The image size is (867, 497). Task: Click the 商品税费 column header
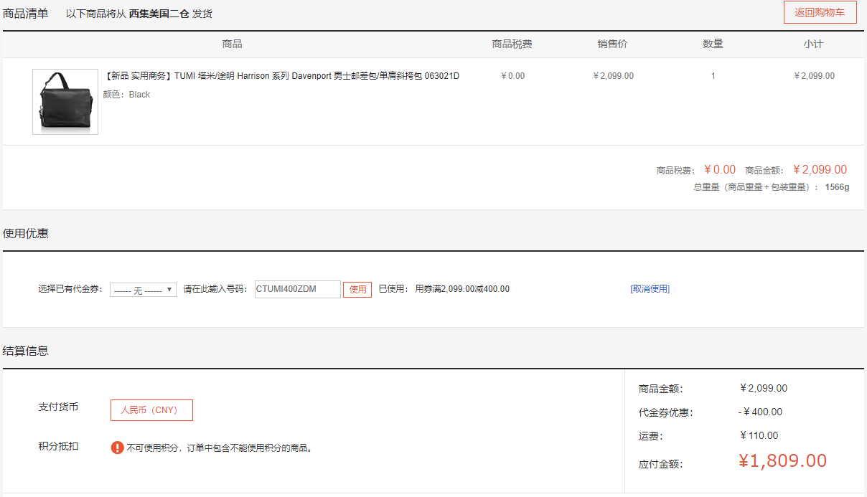(x=512, y=44)
